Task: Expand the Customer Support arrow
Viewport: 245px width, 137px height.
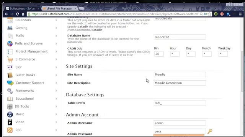Action: (x=56, y=83)
